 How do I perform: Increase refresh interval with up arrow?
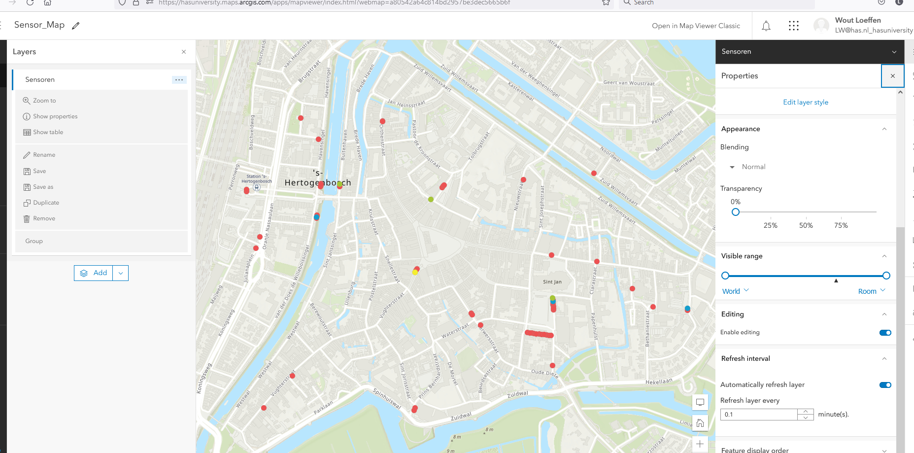(806, 412)
